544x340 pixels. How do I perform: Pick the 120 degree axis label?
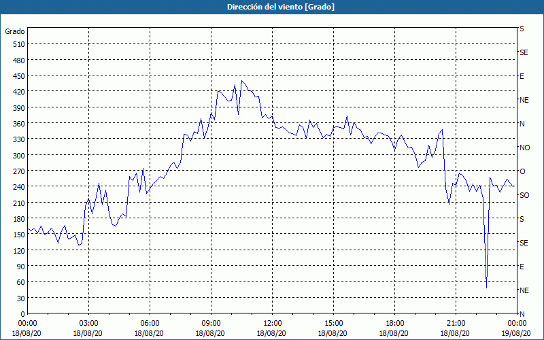click(x=20, y=250)
